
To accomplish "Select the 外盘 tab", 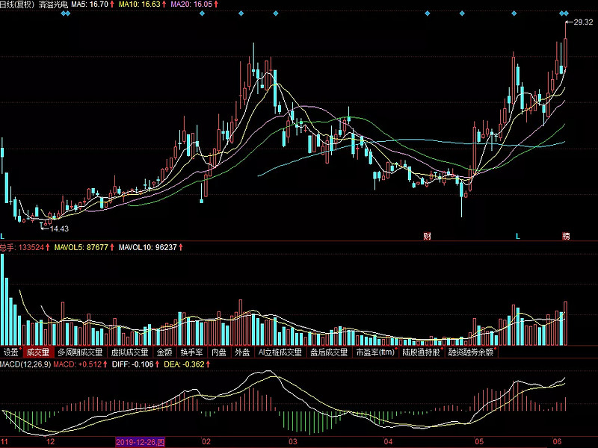I will pyautogui.click(x=242, y=352).
